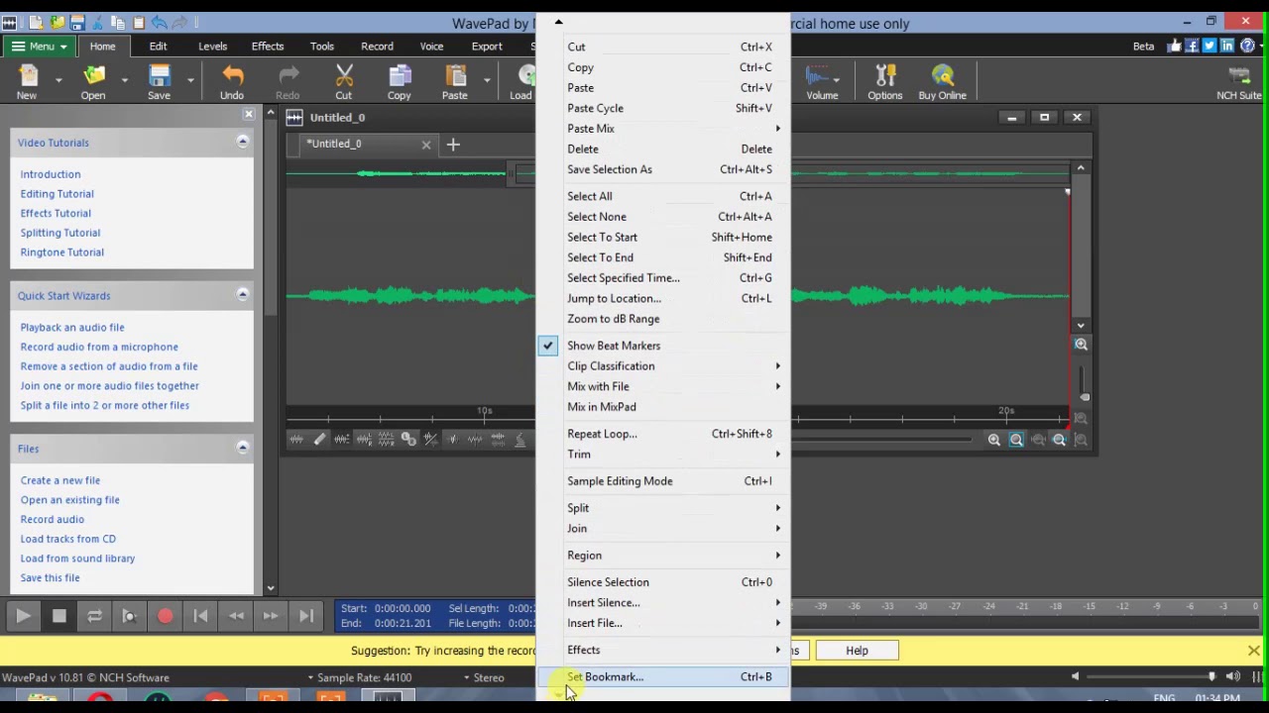Add a new file tab with the plus

point(453,145)
